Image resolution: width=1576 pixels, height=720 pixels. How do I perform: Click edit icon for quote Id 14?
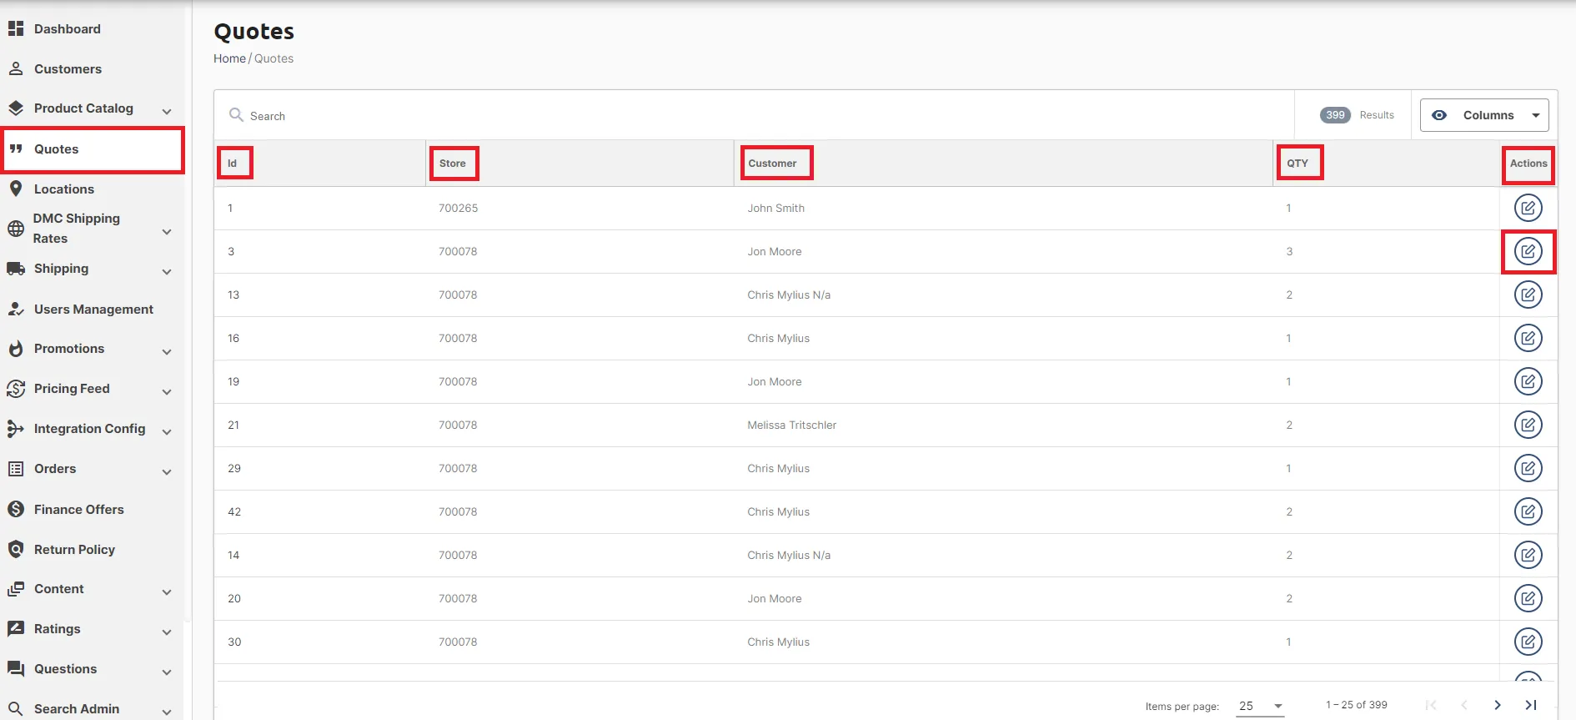pyautogui.click(x=1528, y=555)
